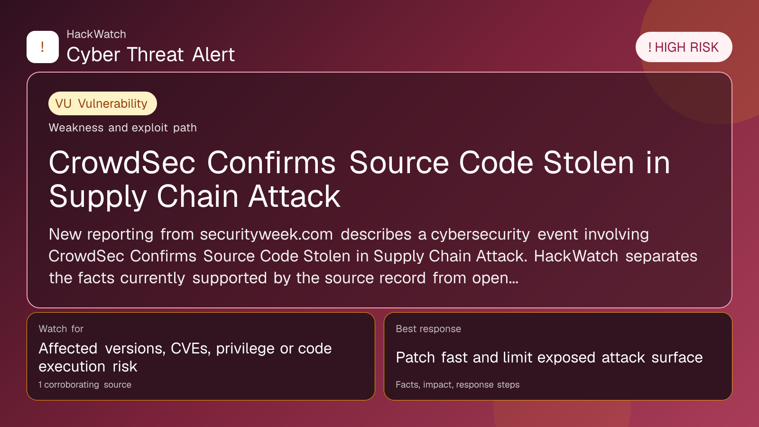Click Patch fast and limit exposed text
This screenshot has height=427, width=759.
(x=496, y=357)
